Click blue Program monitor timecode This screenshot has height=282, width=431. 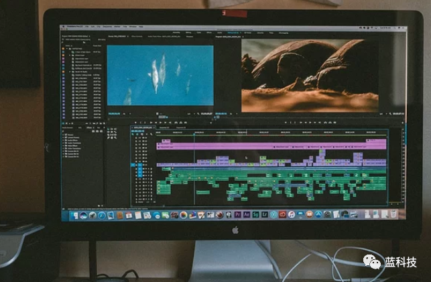(x=221, y=113)
